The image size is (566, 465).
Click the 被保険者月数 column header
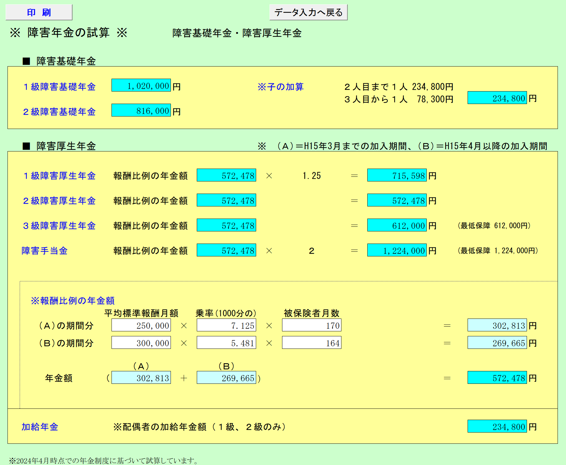(x=312, y=313)
